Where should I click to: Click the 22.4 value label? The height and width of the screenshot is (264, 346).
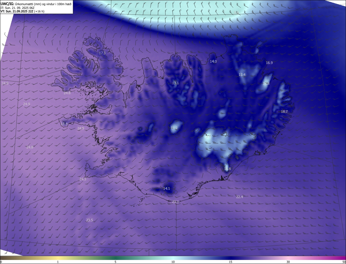tap(239, 197)
